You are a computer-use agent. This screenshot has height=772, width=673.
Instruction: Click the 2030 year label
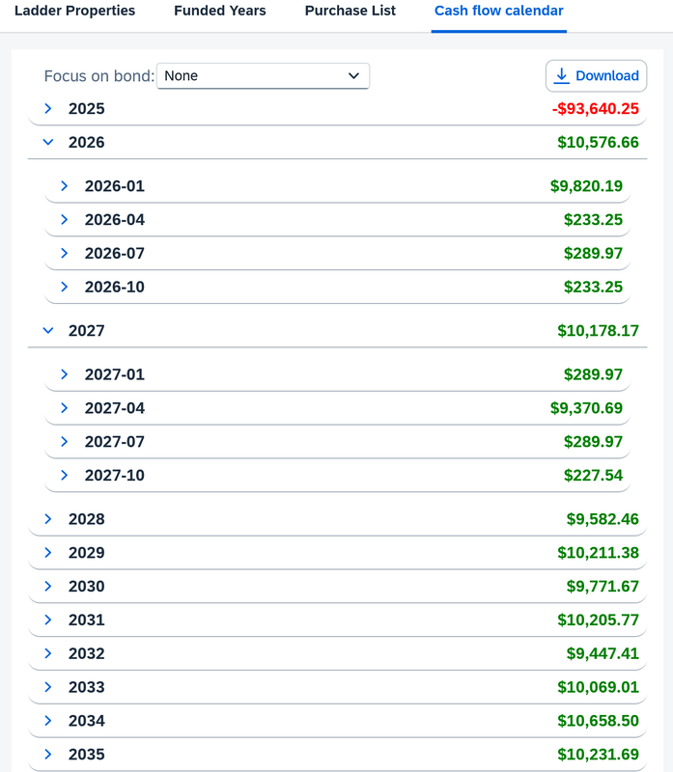coord(87,586)
